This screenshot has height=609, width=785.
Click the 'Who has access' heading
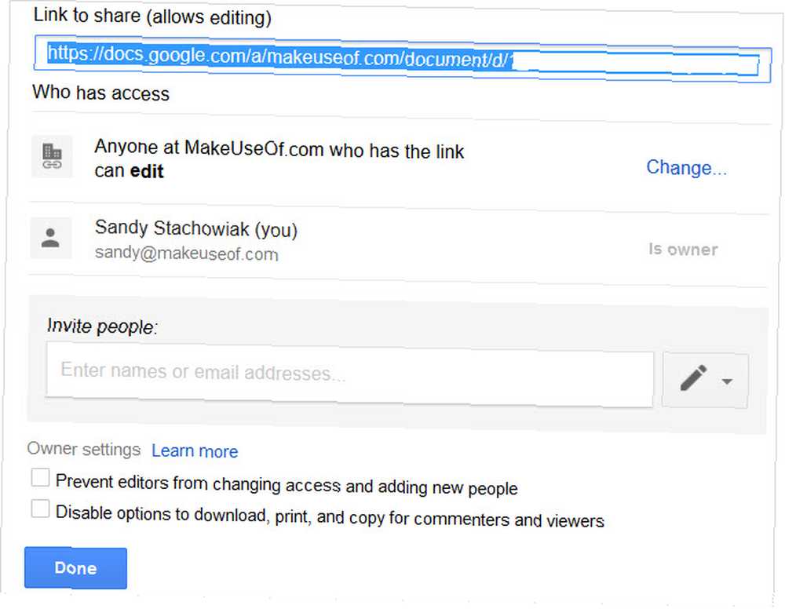click(101, 93)
